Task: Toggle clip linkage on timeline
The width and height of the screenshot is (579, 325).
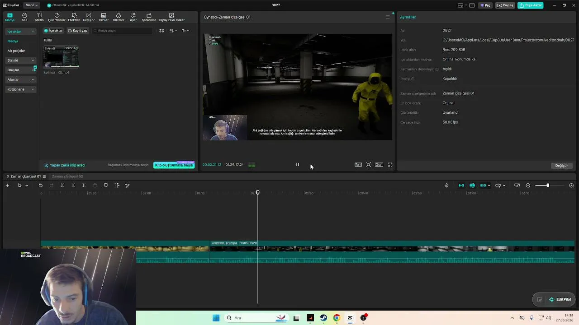Action: point(483,186)
